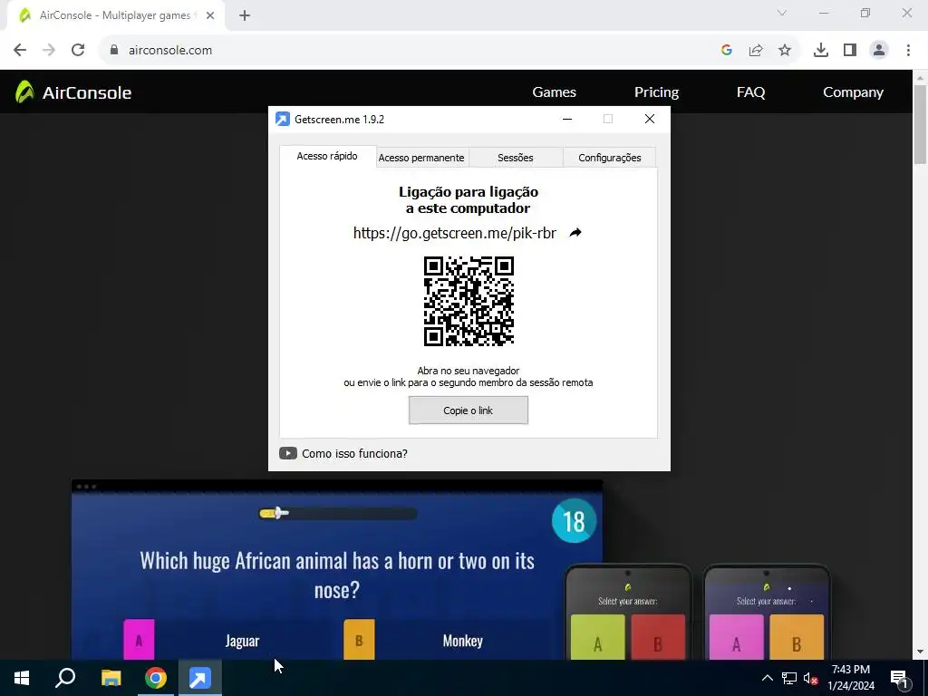Click the Jaguar answer text
The image size is (928, 696).
[242, 641]
